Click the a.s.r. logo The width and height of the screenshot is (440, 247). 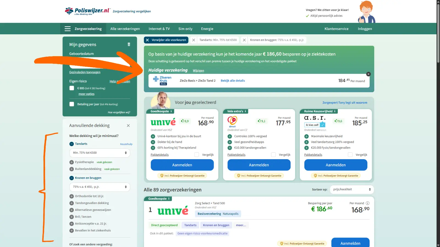coord(315,118)
